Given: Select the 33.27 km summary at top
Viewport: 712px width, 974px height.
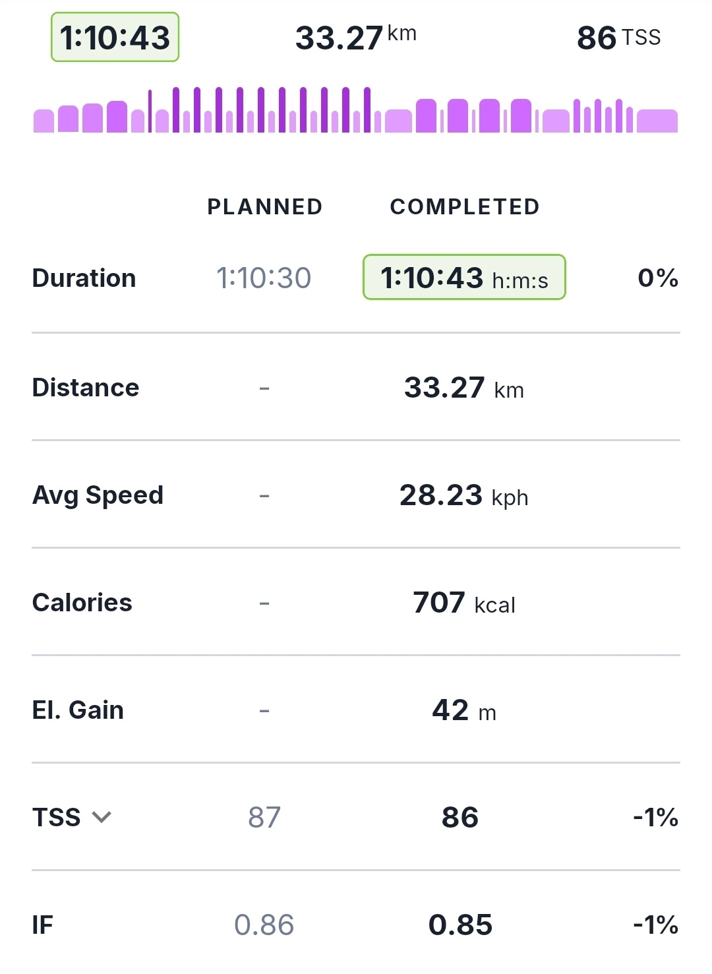Looking at the screenshot, I should click(355, 38).
